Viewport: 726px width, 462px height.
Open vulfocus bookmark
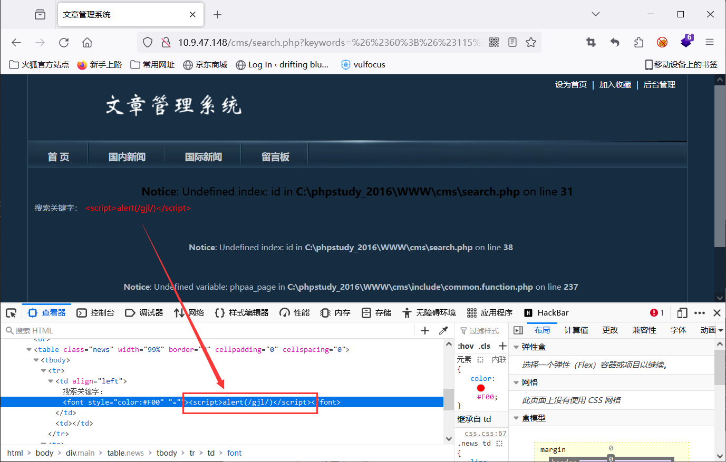tap(363, 65)
